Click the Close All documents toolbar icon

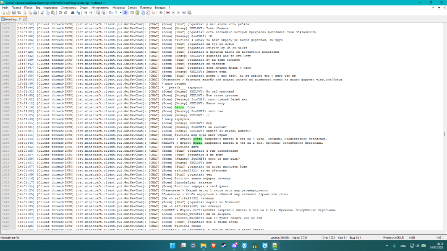[x=30, y=13]
